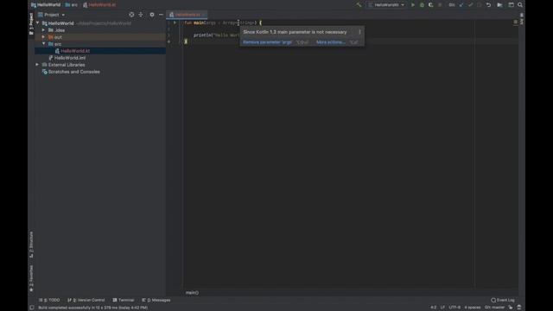Click the println line in the editor

point(217,35)
